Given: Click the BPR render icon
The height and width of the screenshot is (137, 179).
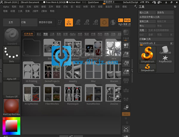Looking at the screenshot, I should [x=126, y=32].
